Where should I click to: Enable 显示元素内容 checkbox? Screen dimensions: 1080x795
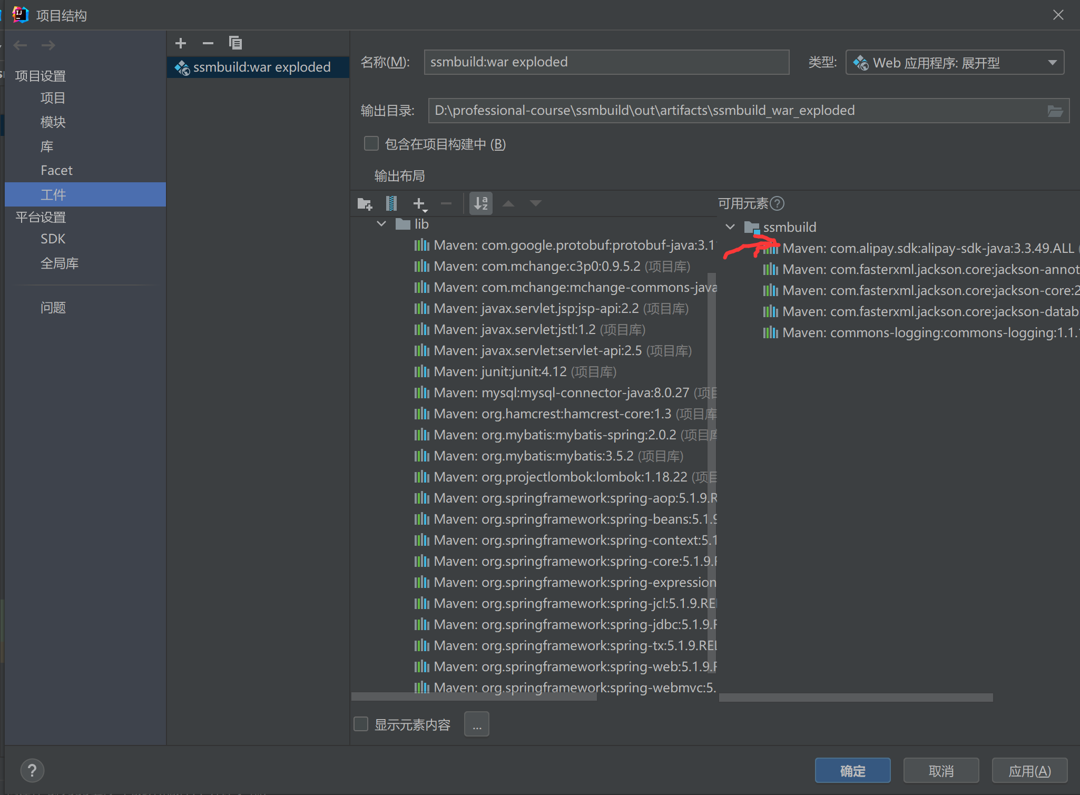[361, 724]
